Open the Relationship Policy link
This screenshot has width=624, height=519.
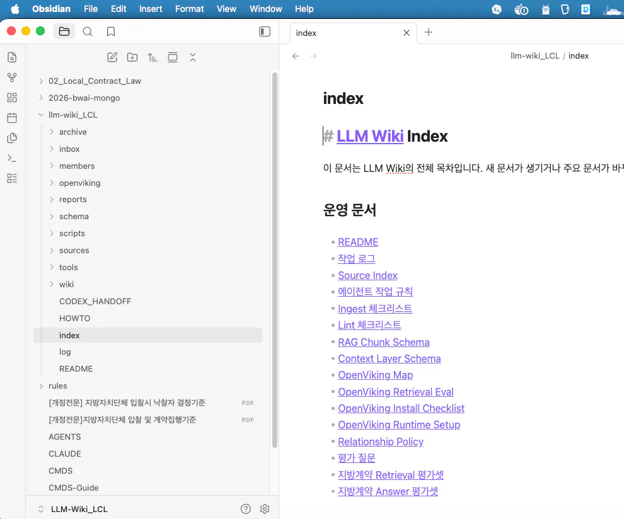[x=381, y=442]
